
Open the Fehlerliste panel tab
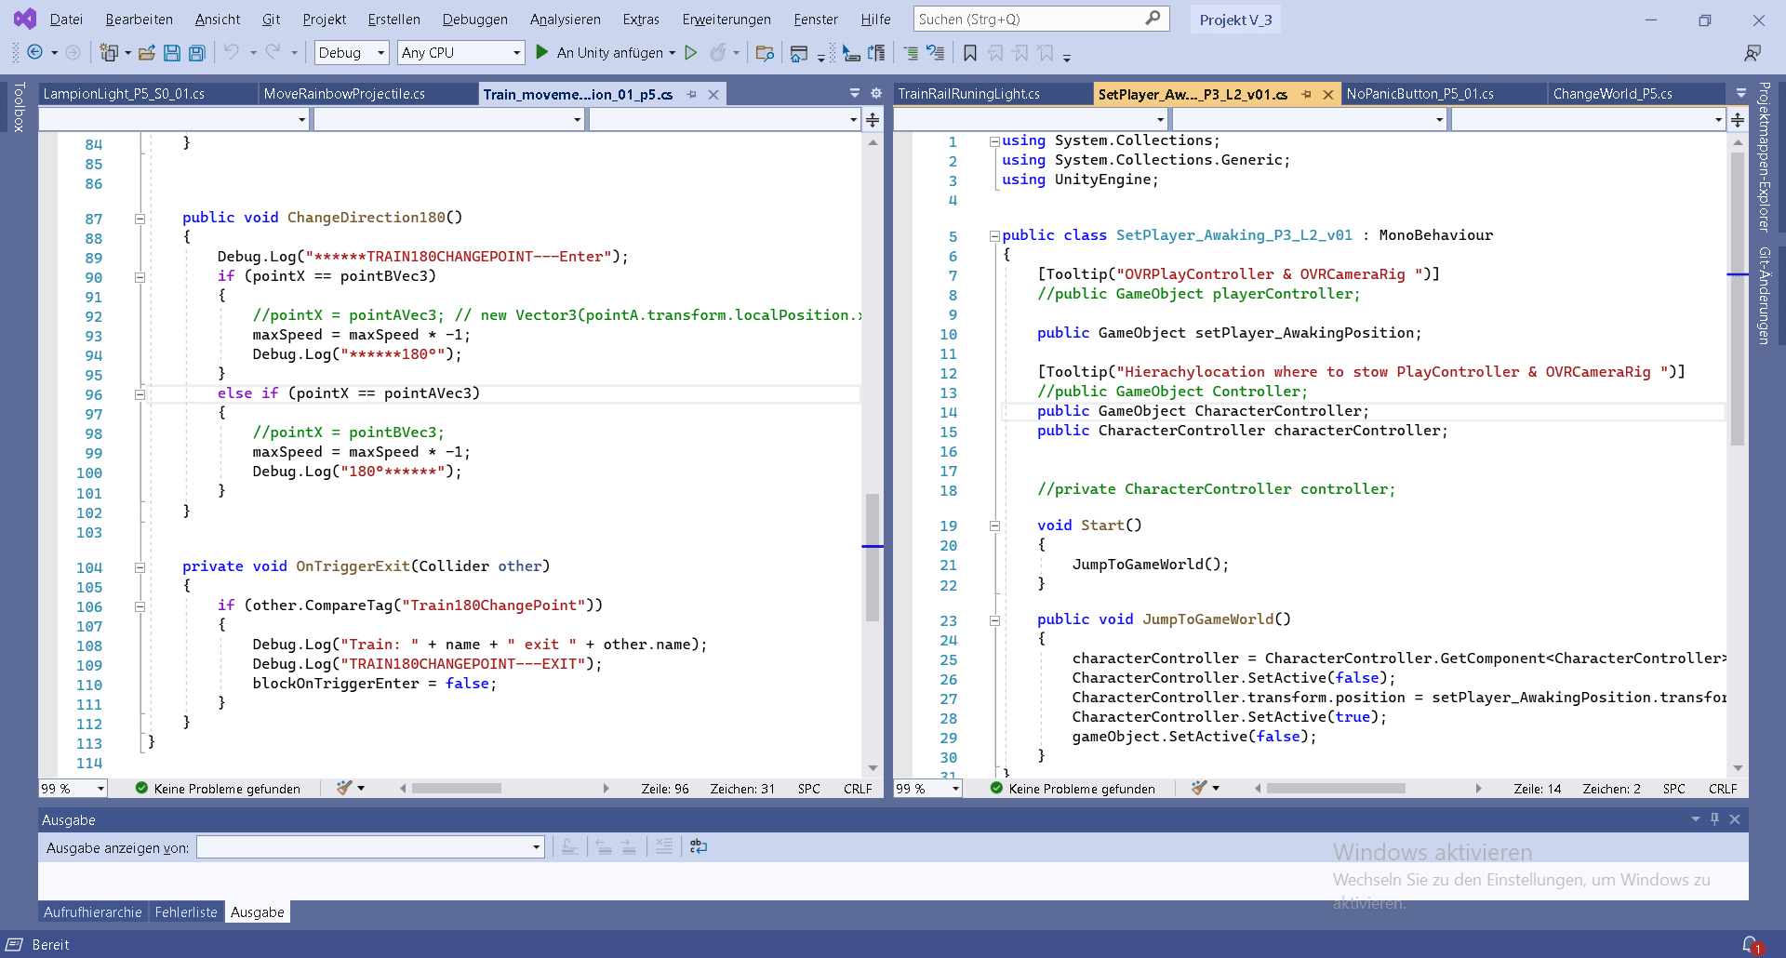pyautogui.click(x=186, y=912)
